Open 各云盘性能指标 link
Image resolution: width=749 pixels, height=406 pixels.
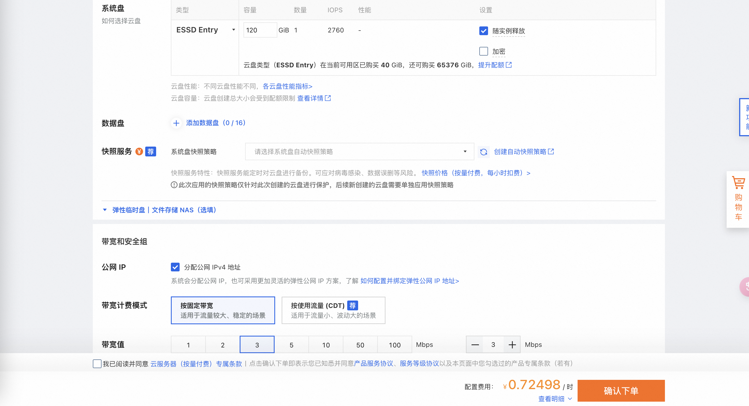(287, 86)
